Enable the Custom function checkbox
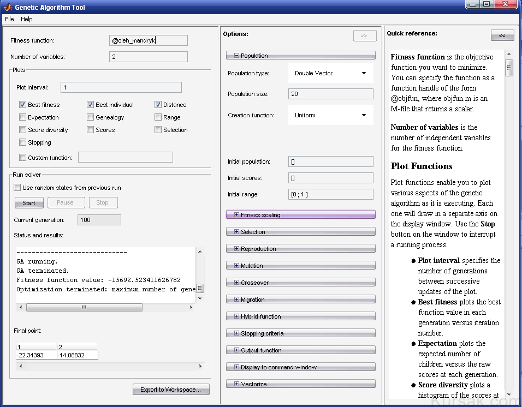The image size is (522, 407). click(22, 158)
